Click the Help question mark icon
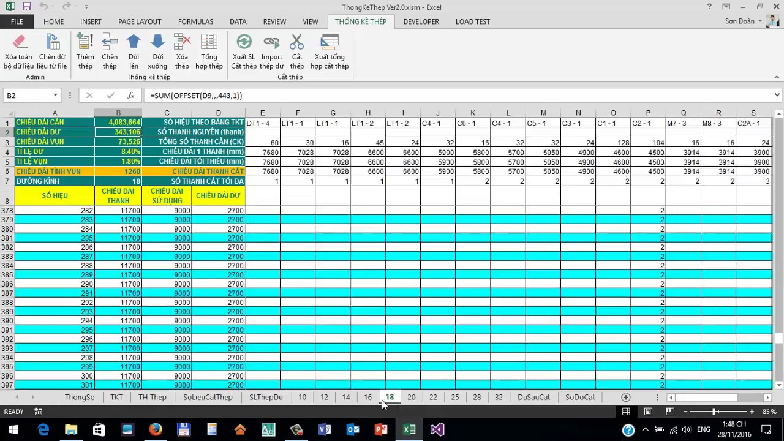 [709, 7]
